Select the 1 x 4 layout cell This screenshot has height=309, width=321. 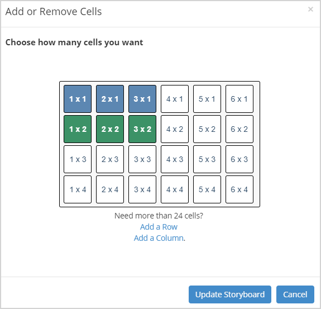click(78, 189)
